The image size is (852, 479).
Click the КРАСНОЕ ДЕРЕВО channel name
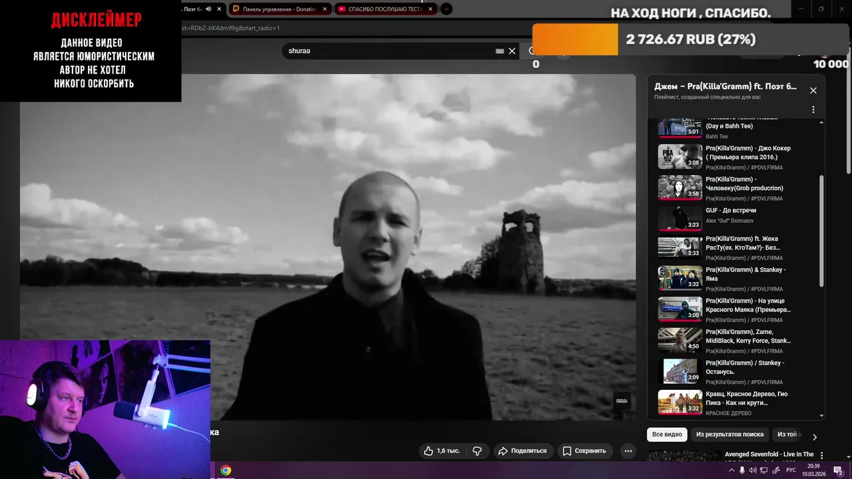(x=728, y=414)
